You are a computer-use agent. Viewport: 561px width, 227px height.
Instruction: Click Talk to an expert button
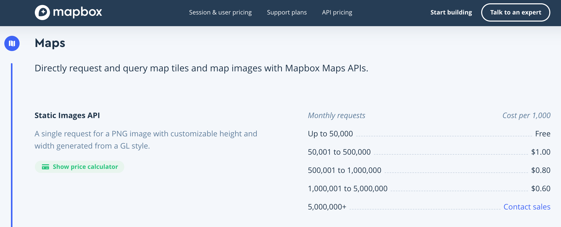[x=515, y=12]
